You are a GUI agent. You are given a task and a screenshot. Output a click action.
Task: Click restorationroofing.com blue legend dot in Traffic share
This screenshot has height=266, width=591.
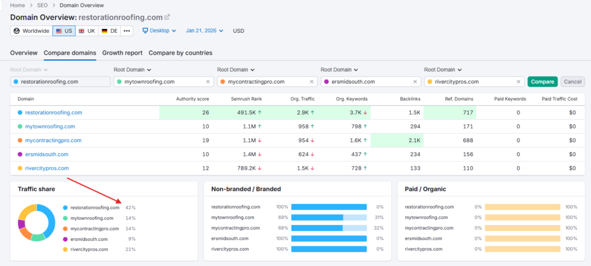pos(65,208)
